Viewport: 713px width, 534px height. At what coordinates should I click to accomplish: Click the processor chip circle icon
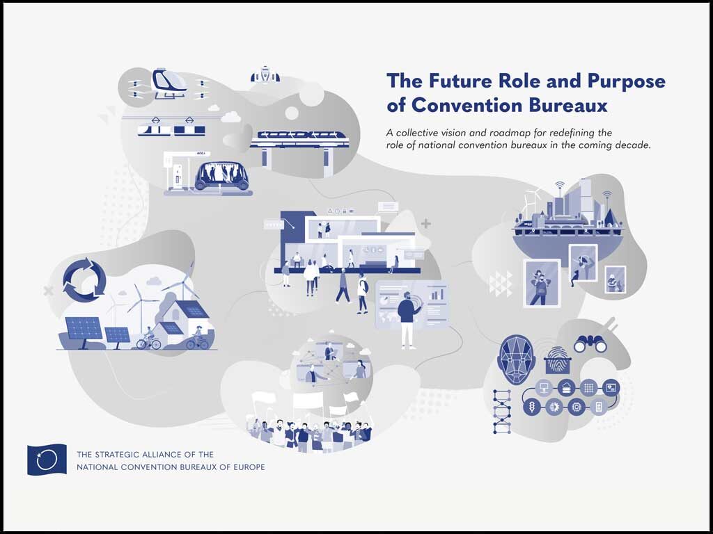coord(575,407)
